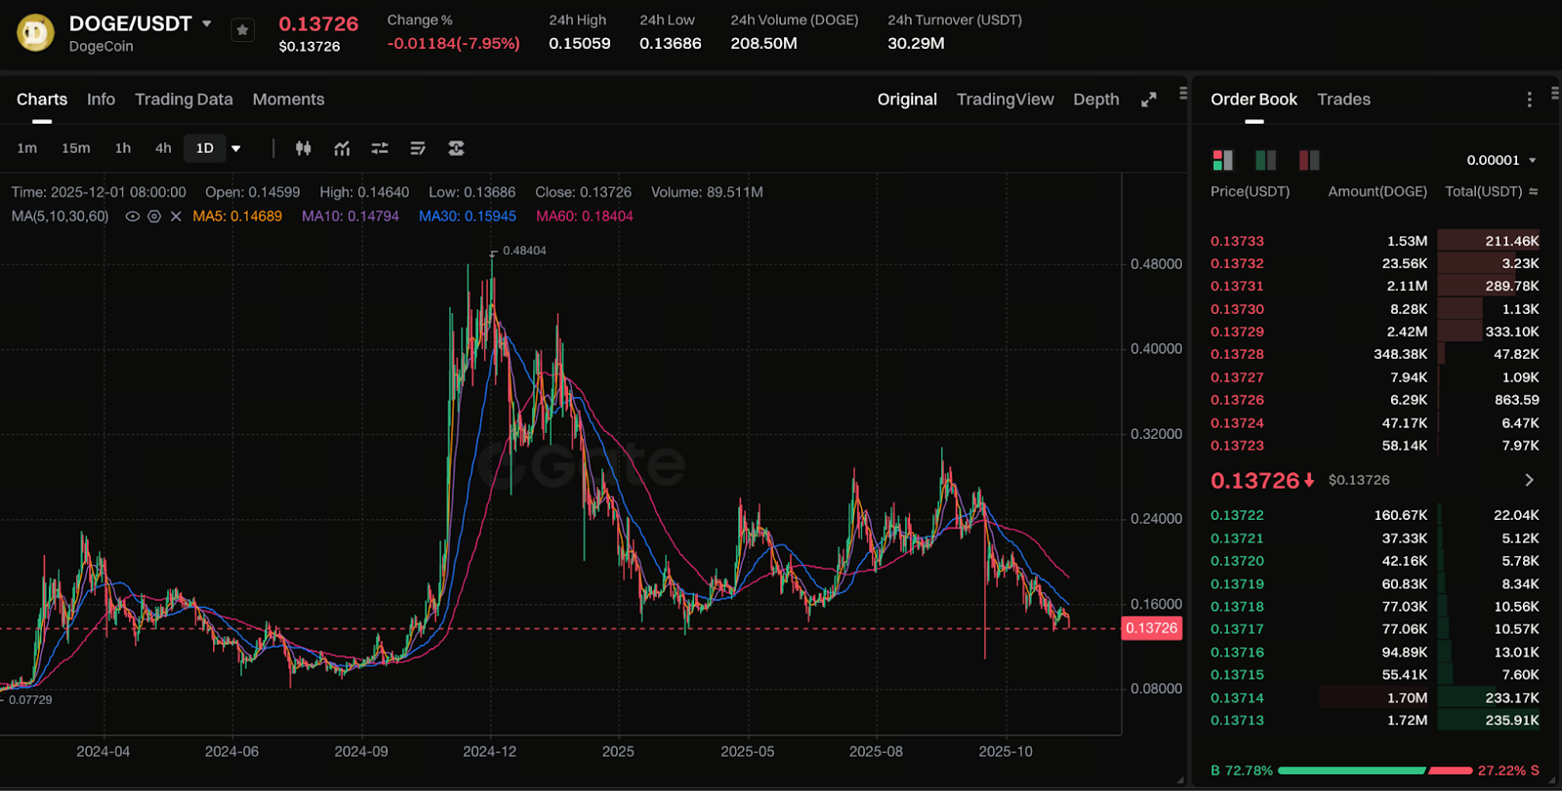Click the MA5: 0.14689 label
Image resolution: width=1562 pixels, height=791 pixels.
pyautogui.click(x=237, y=217)
